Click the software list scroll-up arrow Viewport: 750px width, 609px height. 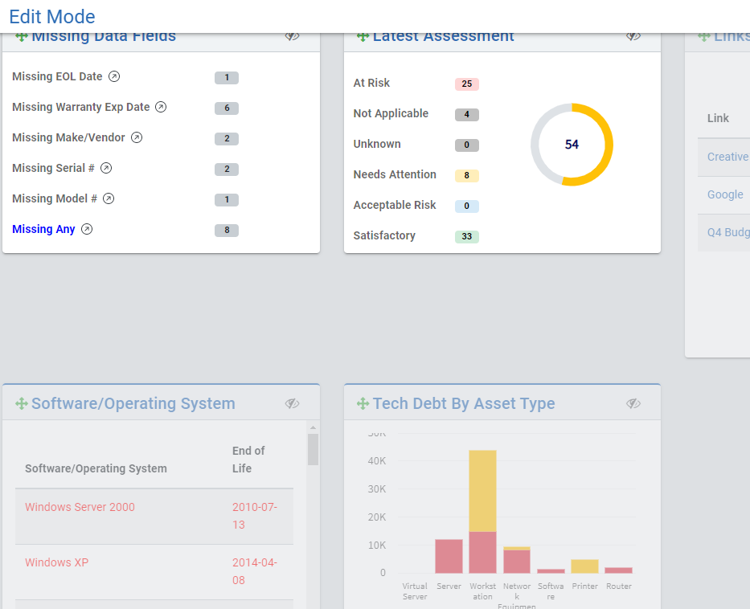click(x=313, y=428)
